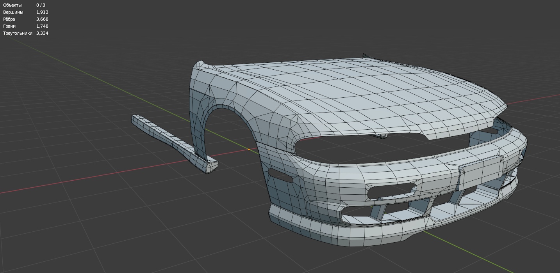Click the 'Объекты' label in the statistics overlay
The width and height of the screenshot is (560, 273).
pos(12,5)
